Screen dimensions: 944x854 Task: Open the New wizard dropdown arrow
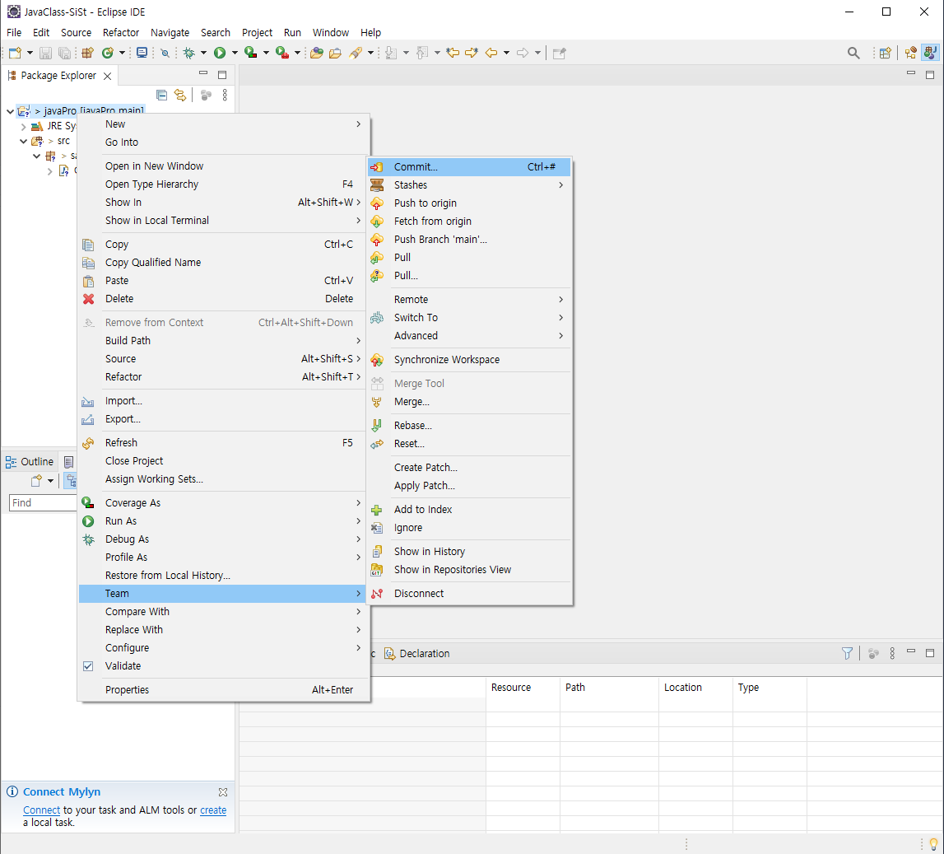click(x=30, y=53)
